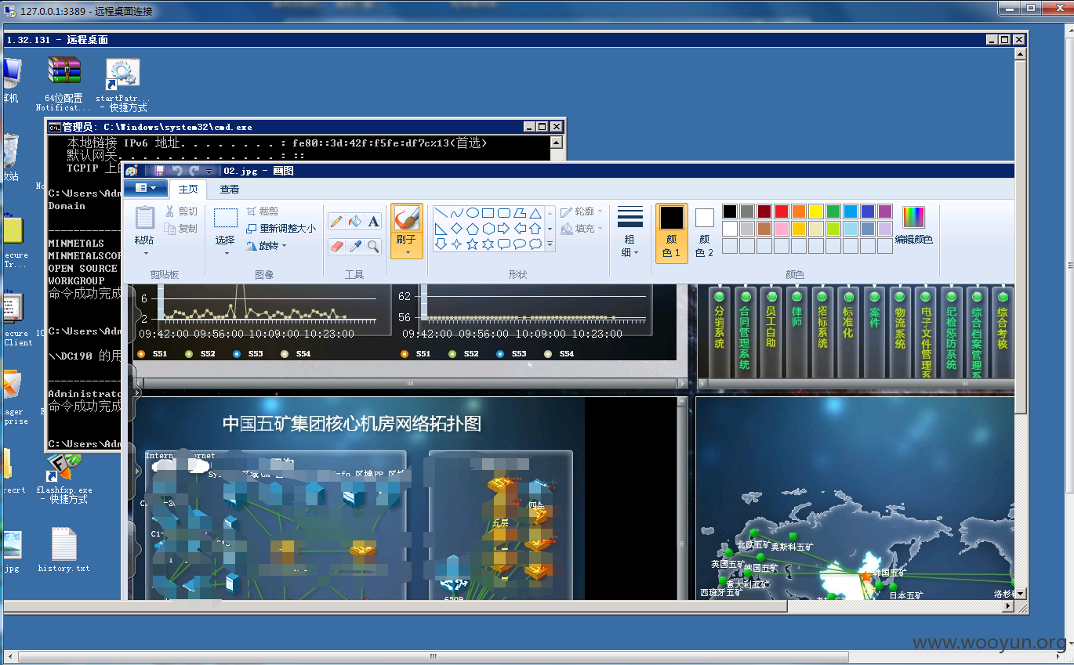This screenshot has width=1074, height=665.
Task: Select the Eraser tool in Paint
Action: pos(336,246)
